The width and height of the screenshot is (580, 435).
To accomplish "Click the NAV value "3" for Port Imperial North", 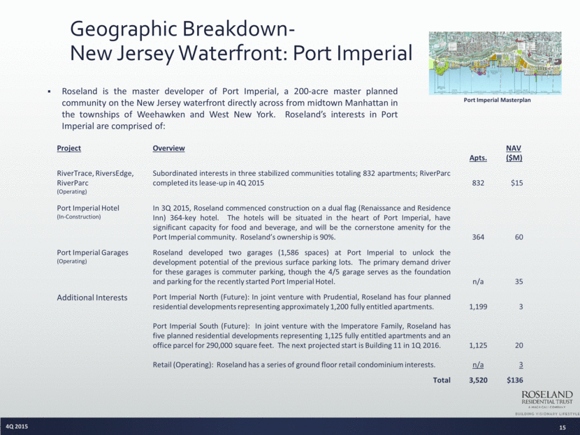I will click(x=521, y=307).
